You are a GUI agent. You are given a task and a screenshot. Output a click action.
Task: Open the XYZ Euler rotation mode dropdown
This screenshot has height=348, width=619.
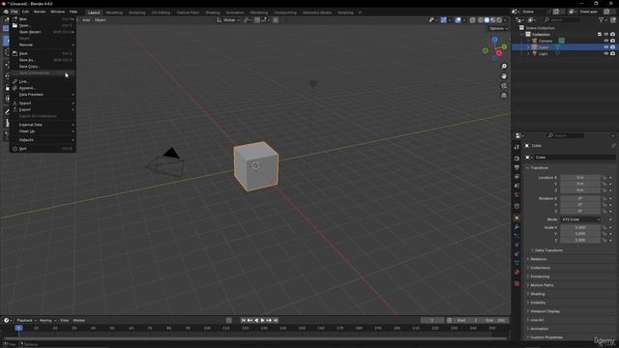(580, 219)
